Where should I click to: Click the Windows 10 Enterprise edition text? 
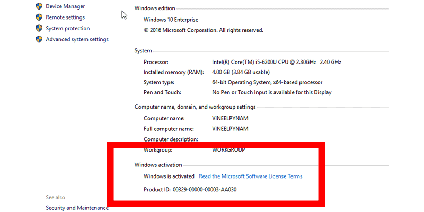(x=171, y=20)
